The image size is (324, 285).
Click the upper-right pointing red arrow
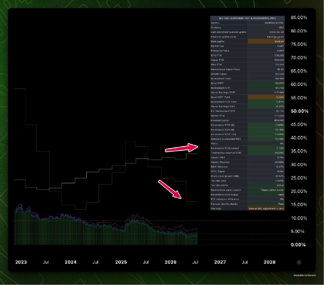click(x=181, y=148)
